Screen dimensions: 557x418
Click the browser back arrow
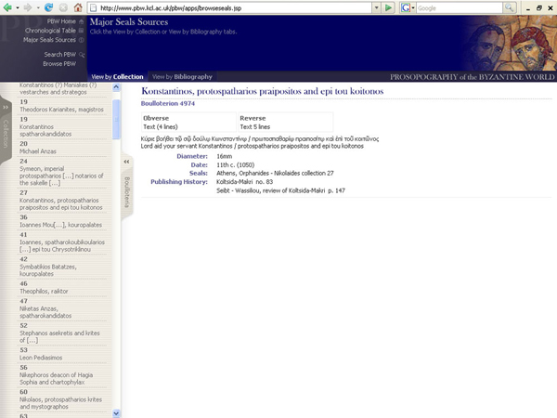[8, 7]
